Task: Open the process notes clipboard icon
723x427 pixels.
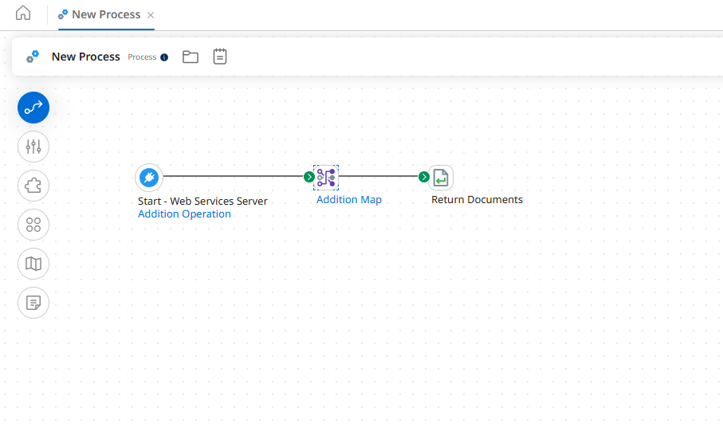Action: pos(220,57)
